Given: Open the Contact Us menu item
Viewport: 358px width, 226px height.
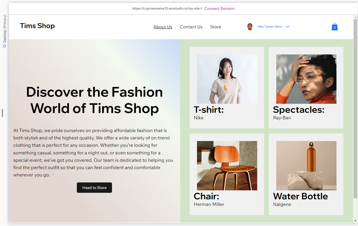Looking at the screenshot, I should pyautogui.click(x=191, y=27).
